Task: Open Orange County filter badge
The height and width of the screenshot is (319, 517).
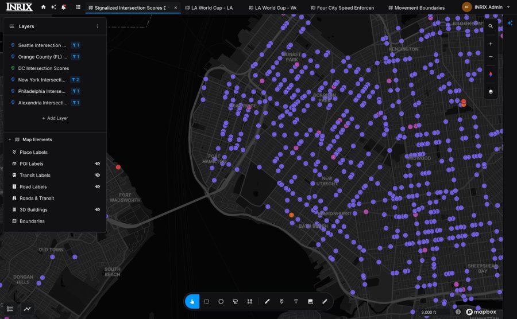Action: pyautogui.click(x=75, y=57)
